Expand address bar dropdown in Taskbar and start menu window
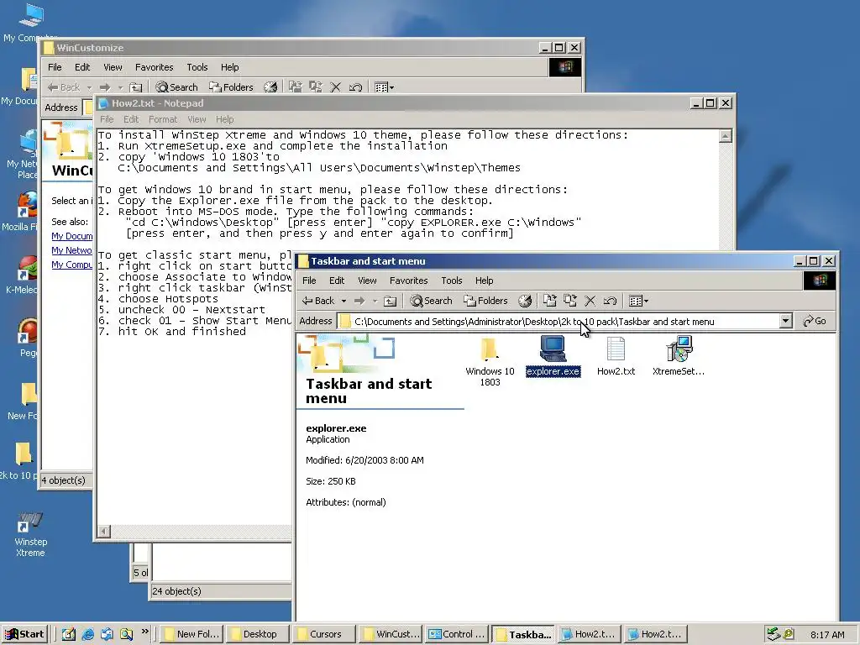860x645 pixels. (x=785, y=321)
